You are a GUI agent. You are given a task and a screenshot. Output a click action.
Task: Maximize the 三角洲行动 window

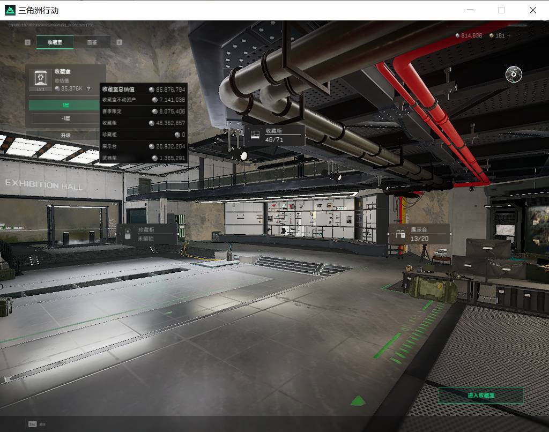(x=501, y=10)
